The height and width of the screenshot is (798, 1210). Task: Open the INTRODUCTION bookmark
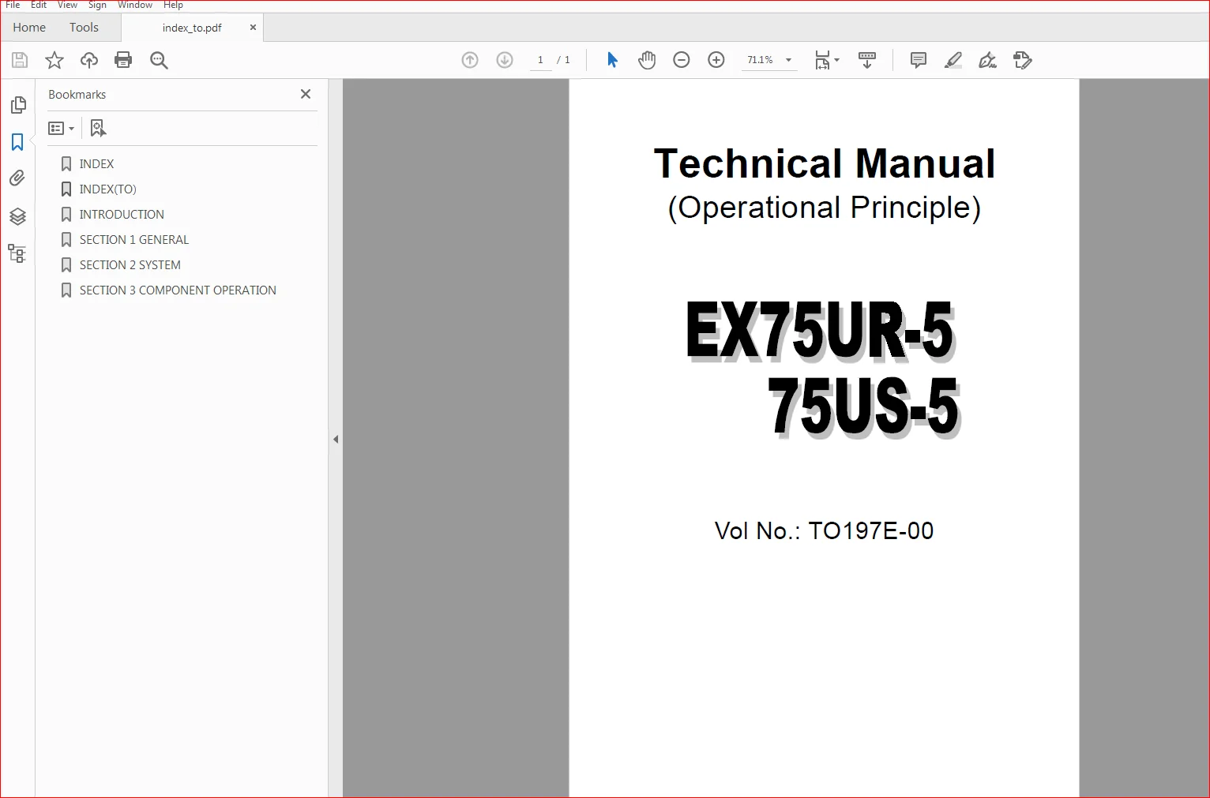pos(122,214)
